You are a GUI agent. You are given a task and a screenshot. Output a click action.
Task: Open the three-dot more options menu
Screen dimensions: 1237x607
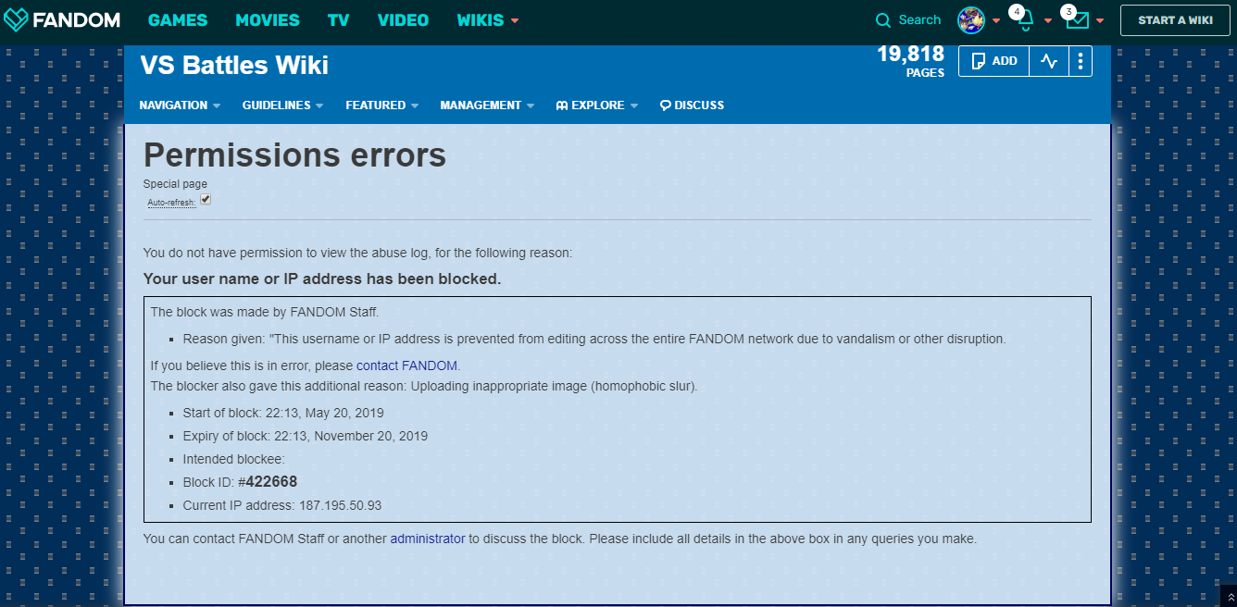(x=1081, y=61)
